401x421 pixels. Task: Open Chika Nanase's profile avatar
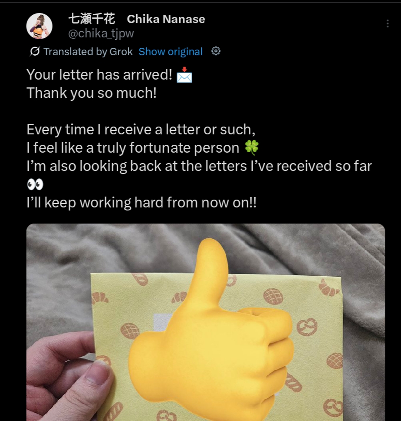[x=39, y=26]
